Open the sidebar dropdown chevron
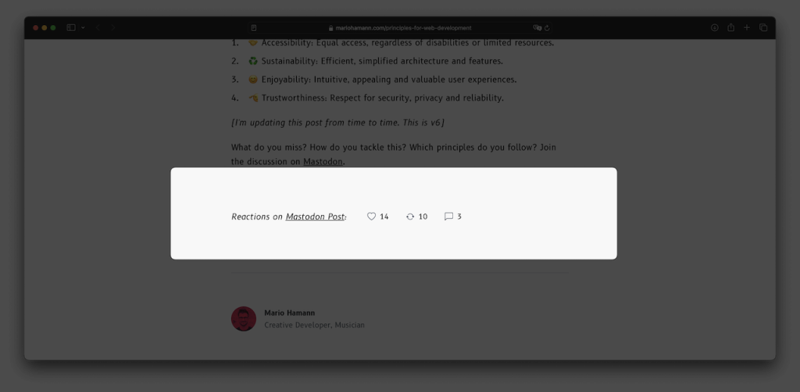800x392 pixels. pos(83,27)
